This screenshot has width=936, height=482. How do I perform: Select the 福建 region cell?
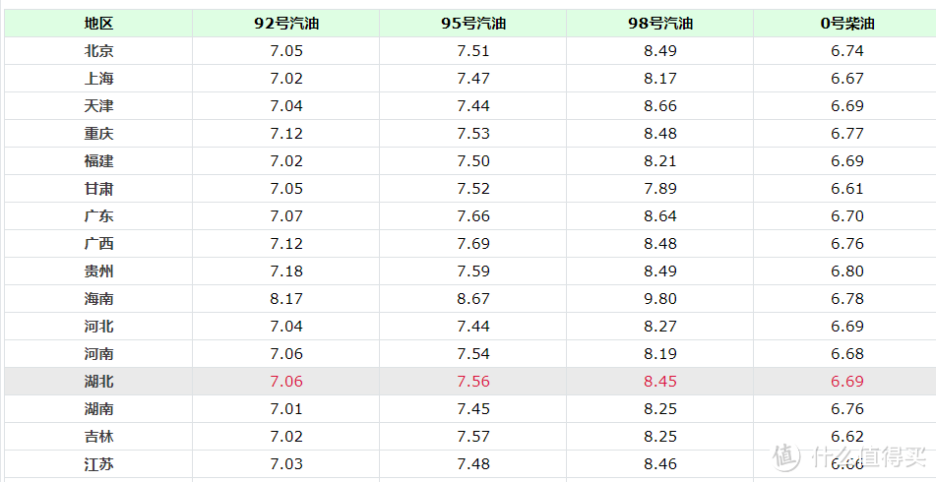tap(98, 161)
